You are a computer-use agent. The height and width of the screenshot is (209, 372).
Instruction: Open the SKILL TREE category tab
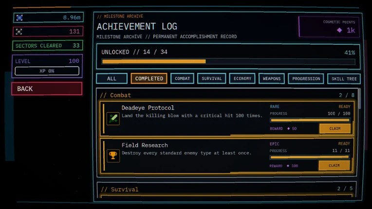(x=344, y=79)
